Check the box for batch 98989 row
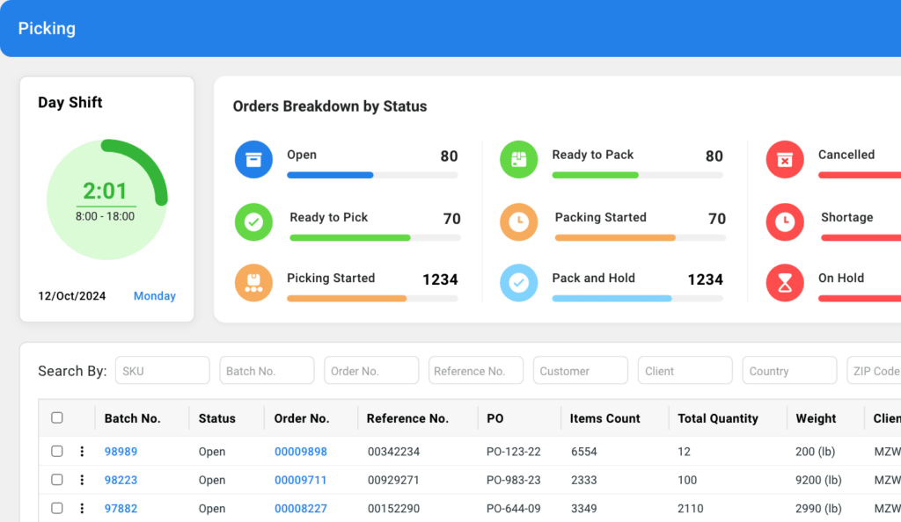 coord(57,451)
